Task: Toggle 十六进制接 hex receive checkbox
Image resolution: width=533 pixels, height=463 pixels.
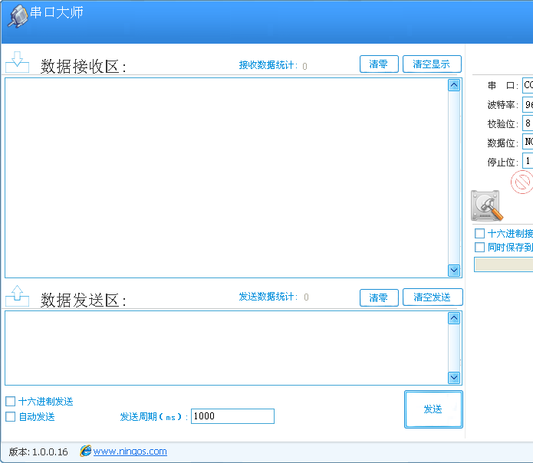Action: [479, 233]
